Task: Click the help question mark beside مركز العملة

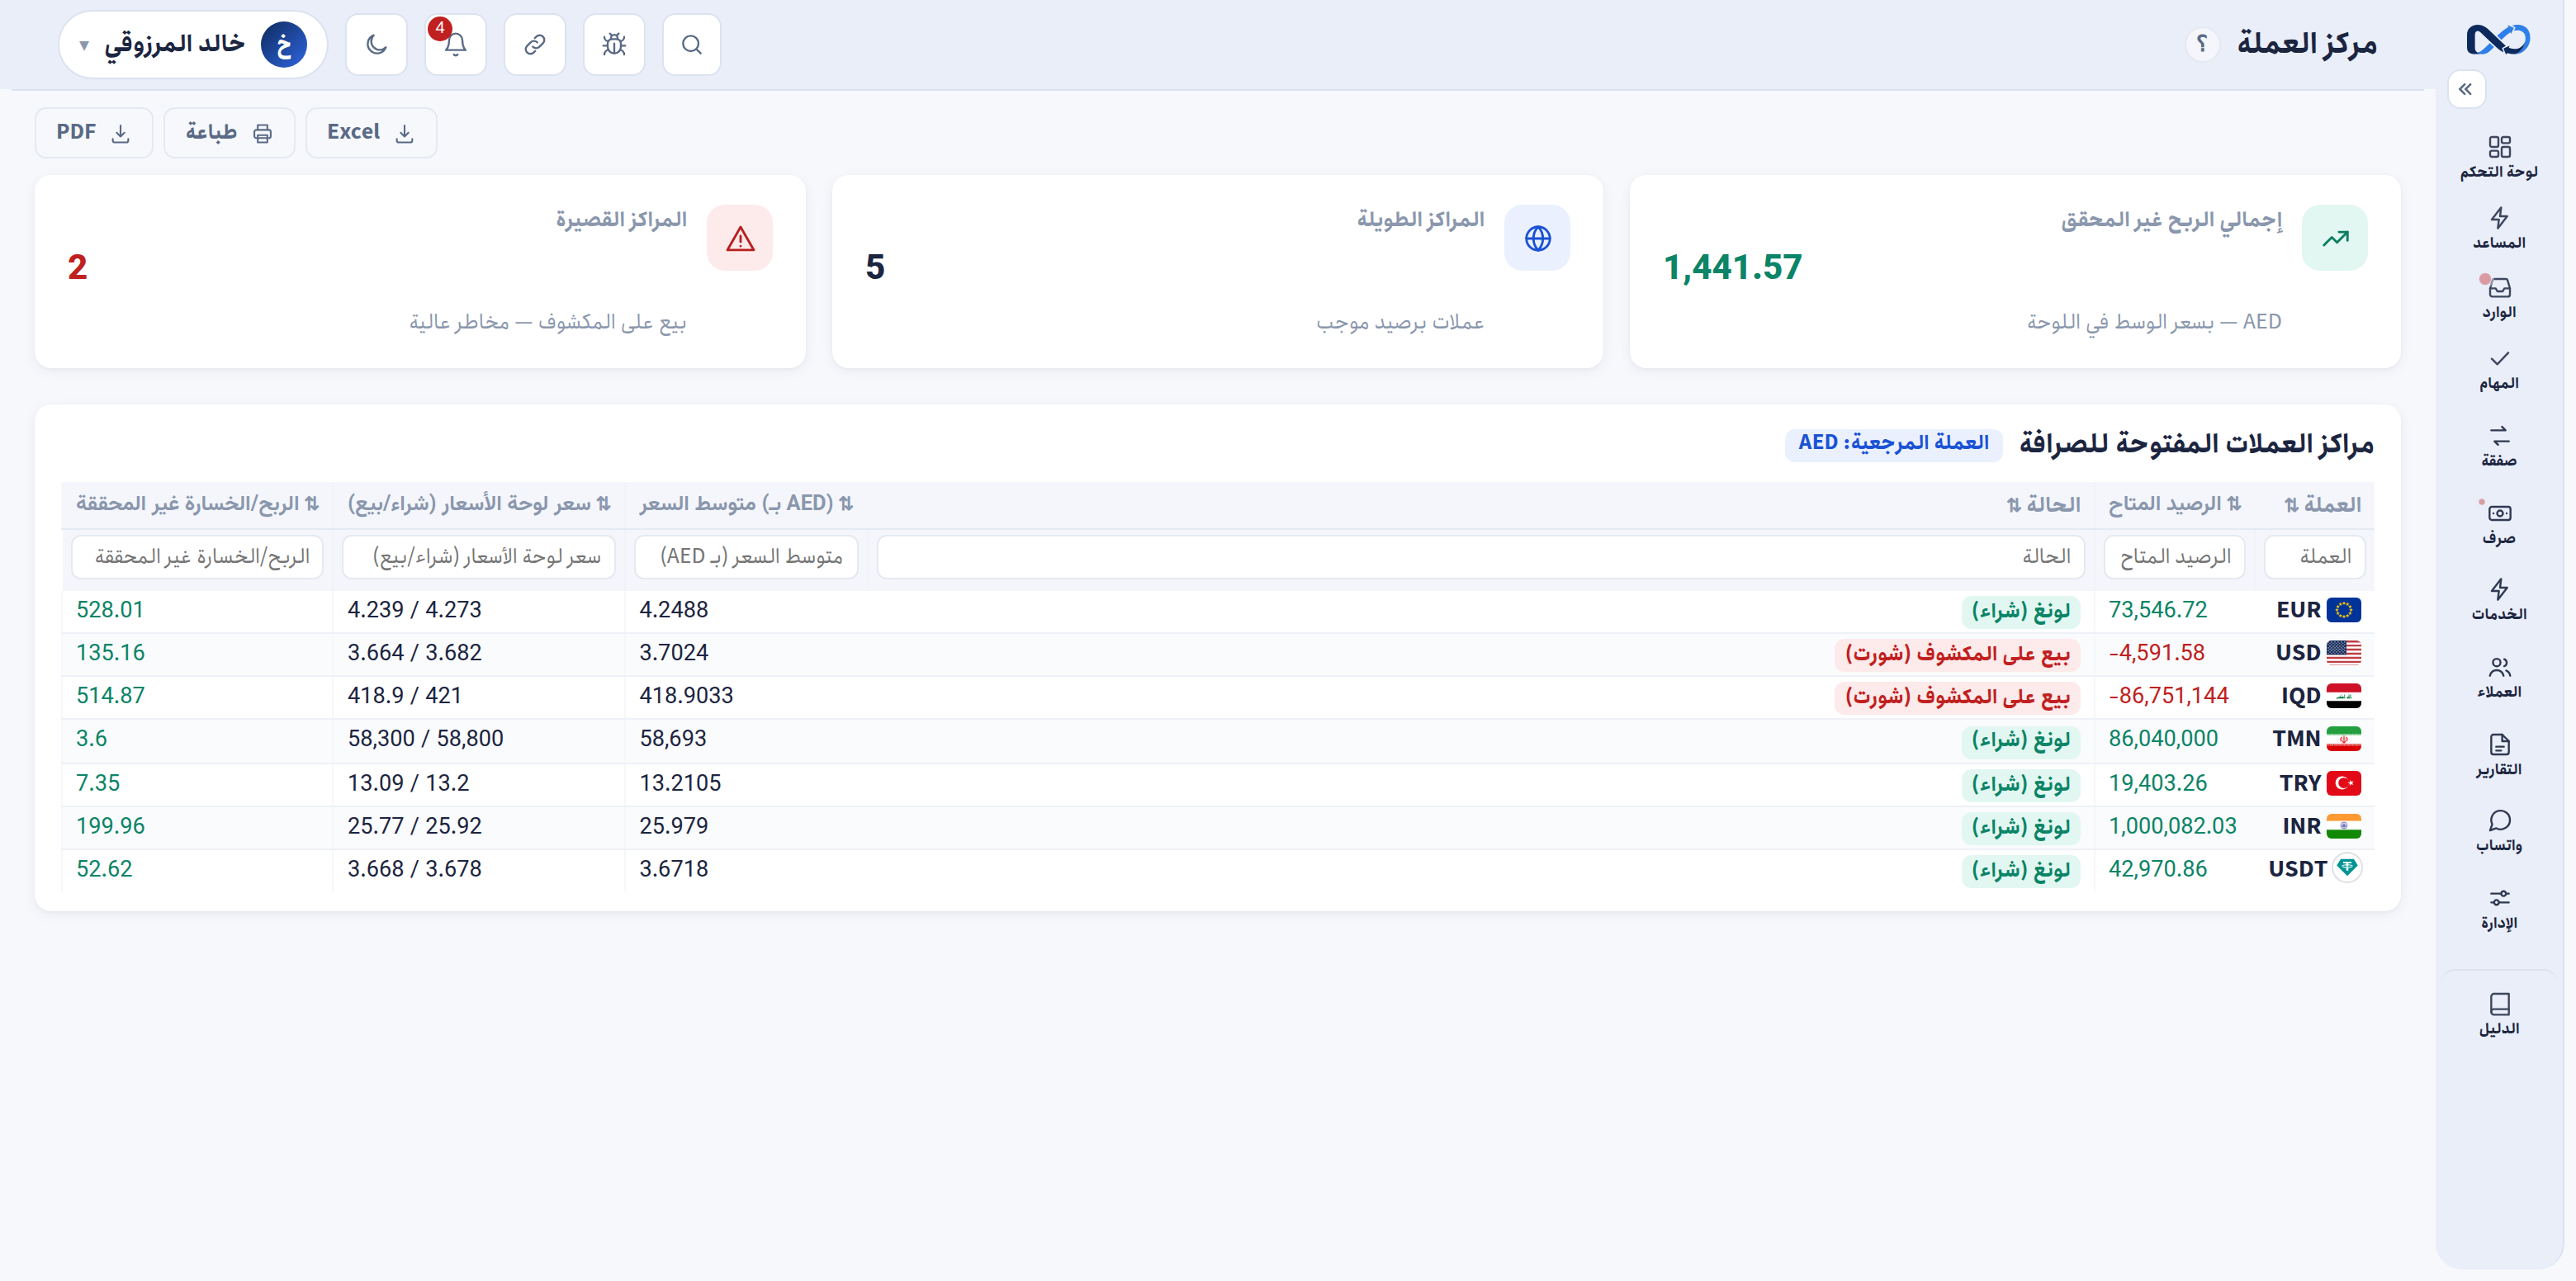Action: point(2201,45)
